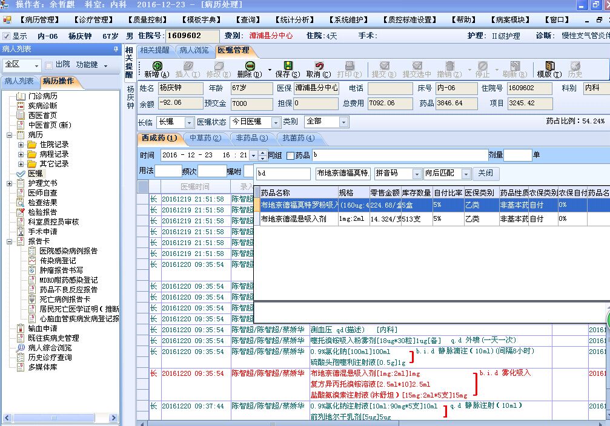Viewport: 610px width, 426px height.
Task: Expand the 护理文书 node
Action: coord(9,183)
